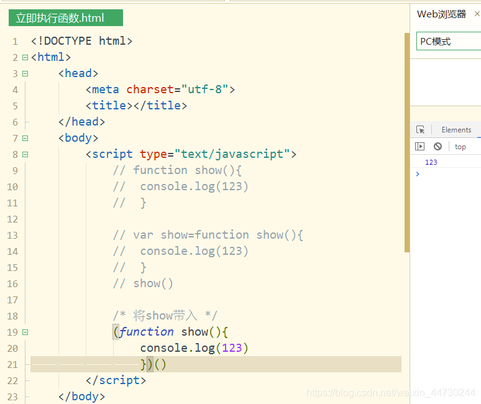Click the /* 将show带入 */ comment
The width and height of the screenshot is (481, 404).
click(165, 316)
